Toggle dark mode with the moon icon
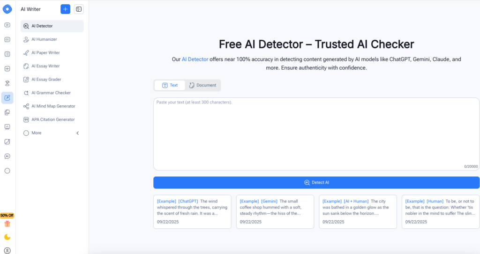The width and height of the screenshot is (480, 254). pos(7,237)
